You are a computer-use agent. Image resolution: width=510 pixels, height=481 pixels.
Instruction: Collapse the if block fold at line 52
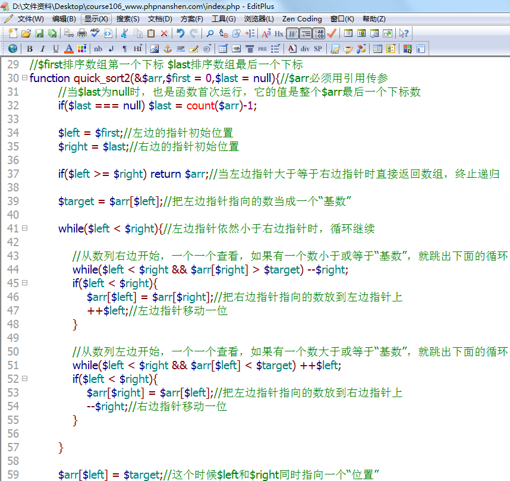coord(25,379)
